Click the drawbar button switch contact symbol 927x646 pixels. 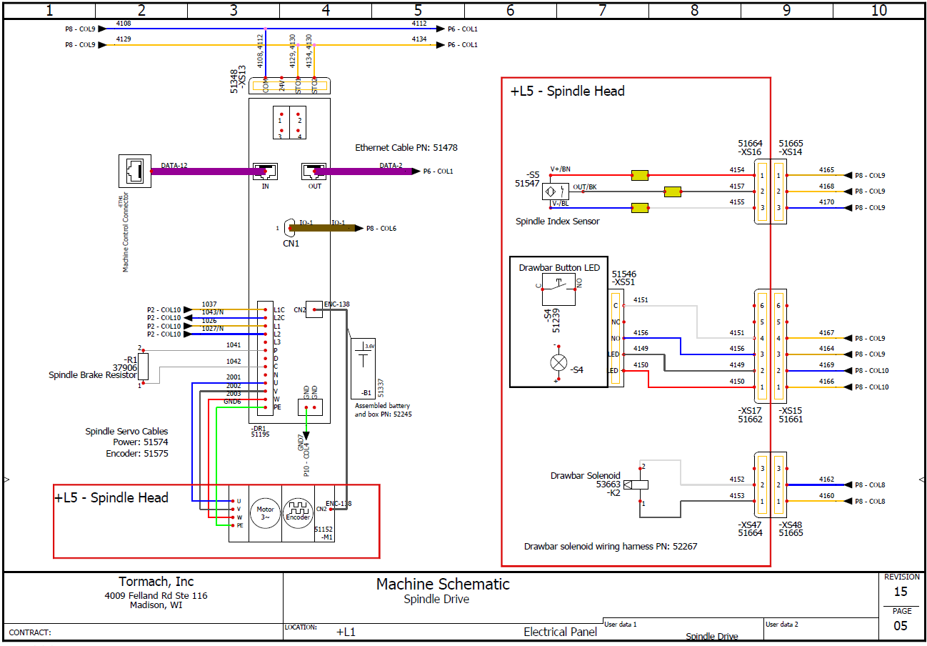(559, 287)
